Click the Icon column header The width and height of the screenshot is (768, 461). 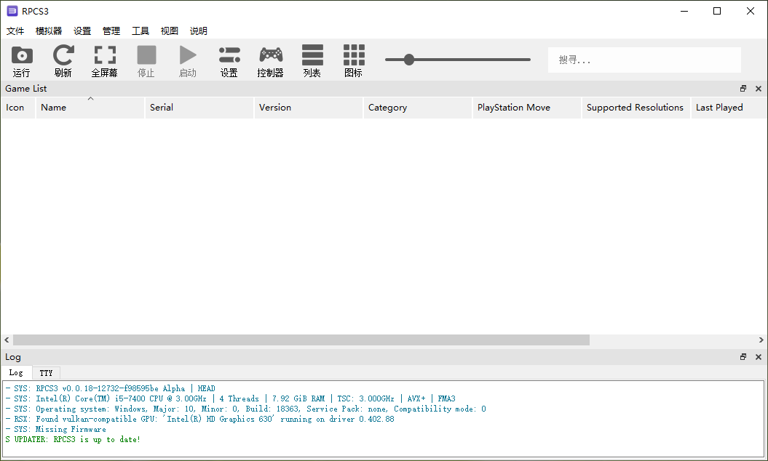(18, 108)
